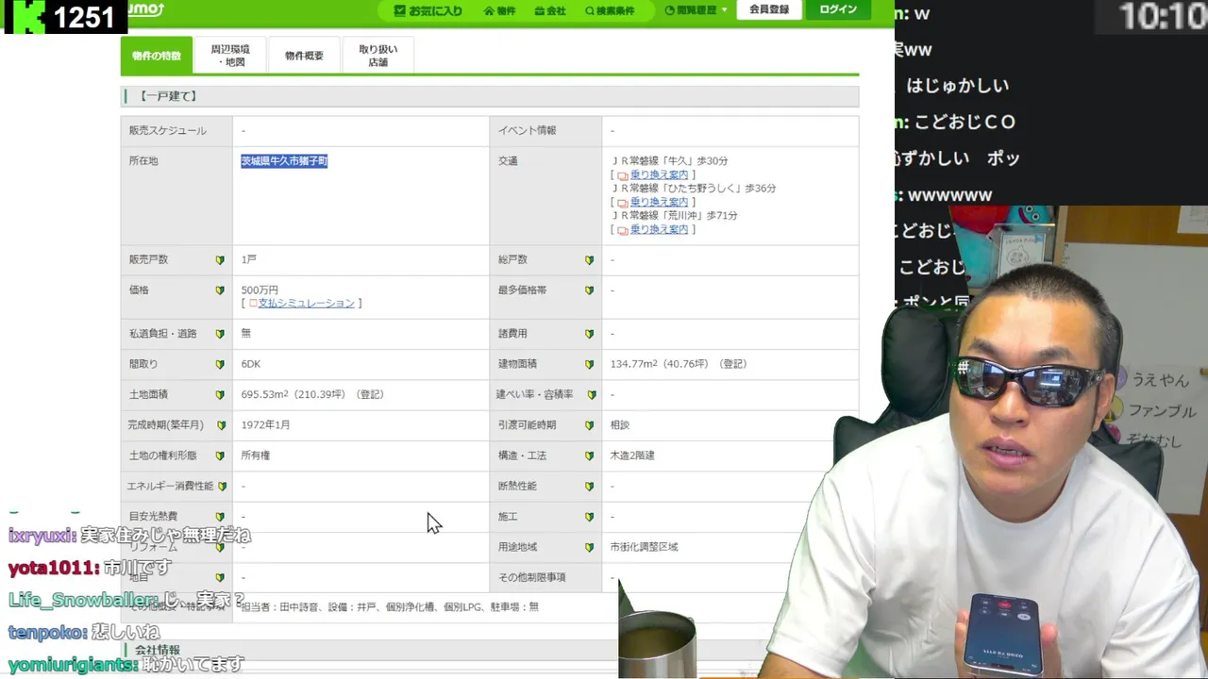Click the help mark beside 用途地域

click(x=589, y=547)
